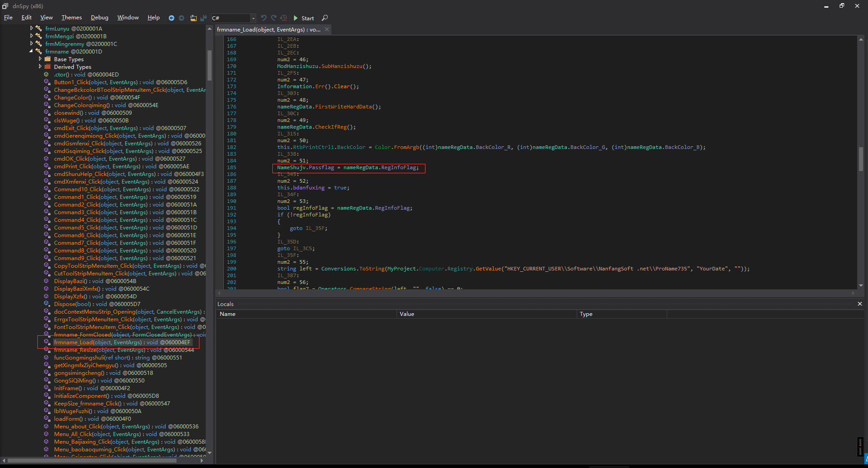Expand the frmLunyu class node
The image size is (868, 468).
[32, 28]
